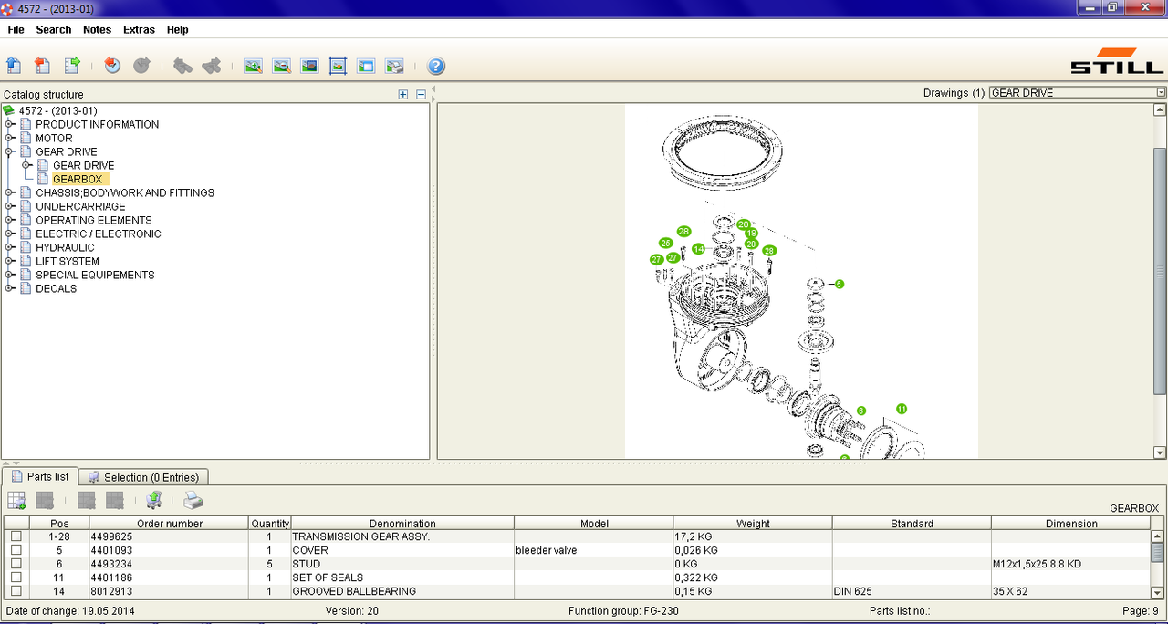Click the printer icon in the parts list toolbar
The height and width of the screenshot is (624, 1168).
pyautogui.click(x=193, y=500)
